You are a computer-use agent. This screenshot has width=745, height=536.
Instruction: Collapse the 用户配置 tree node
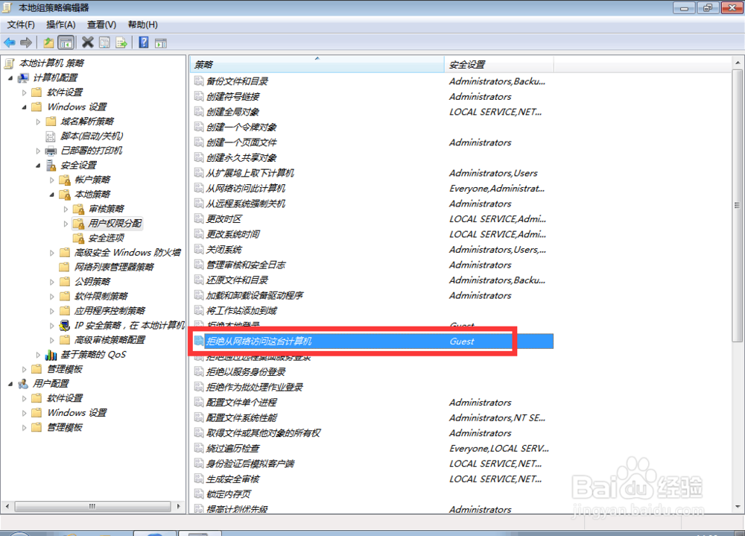tap(10, 384)
